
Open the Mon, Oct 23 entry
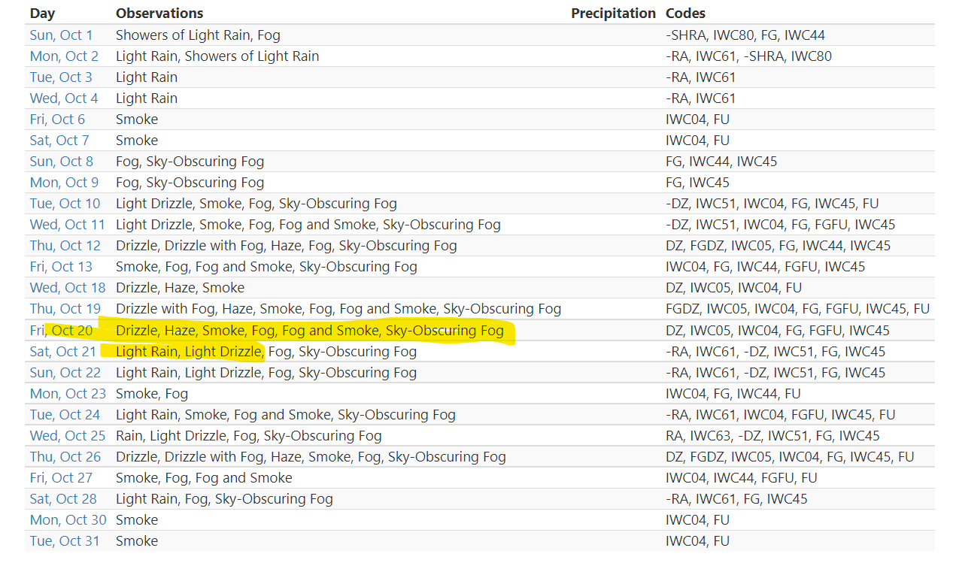pyautogui.click(x=68, y=394)
